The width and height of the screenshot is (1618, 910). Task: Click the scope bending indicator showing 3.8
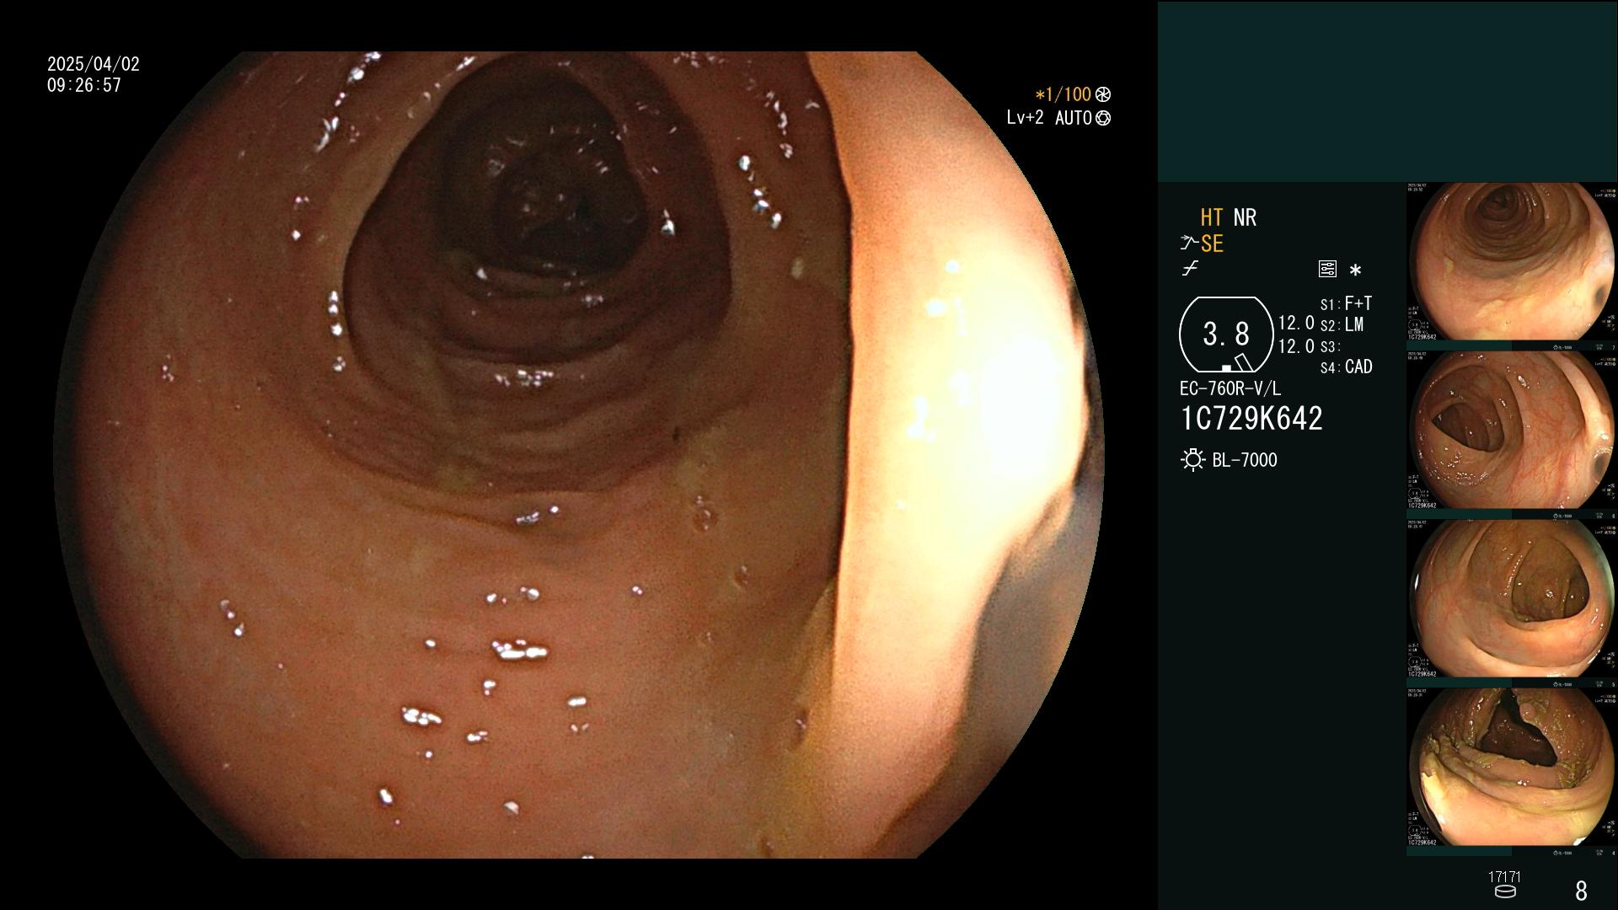pos(1226,335)
